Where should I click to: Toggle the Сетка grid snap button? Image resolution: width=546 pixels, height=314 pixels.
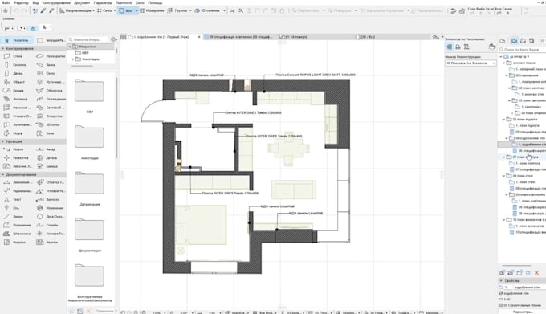click(x=104, y=10)
